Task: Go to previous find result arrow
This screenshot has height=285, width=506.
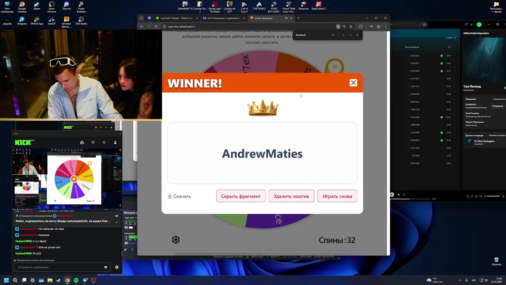Action: pos(343,35)
